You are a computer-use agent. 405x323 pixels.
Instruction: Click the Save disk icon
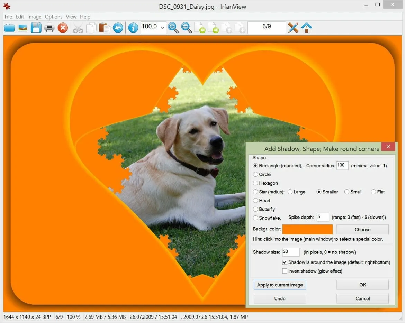[x=36, y=28]
